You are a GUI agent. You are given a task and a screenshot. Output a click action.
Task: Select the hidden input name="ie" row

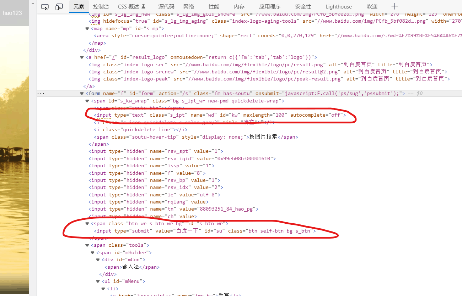(154, 195)
